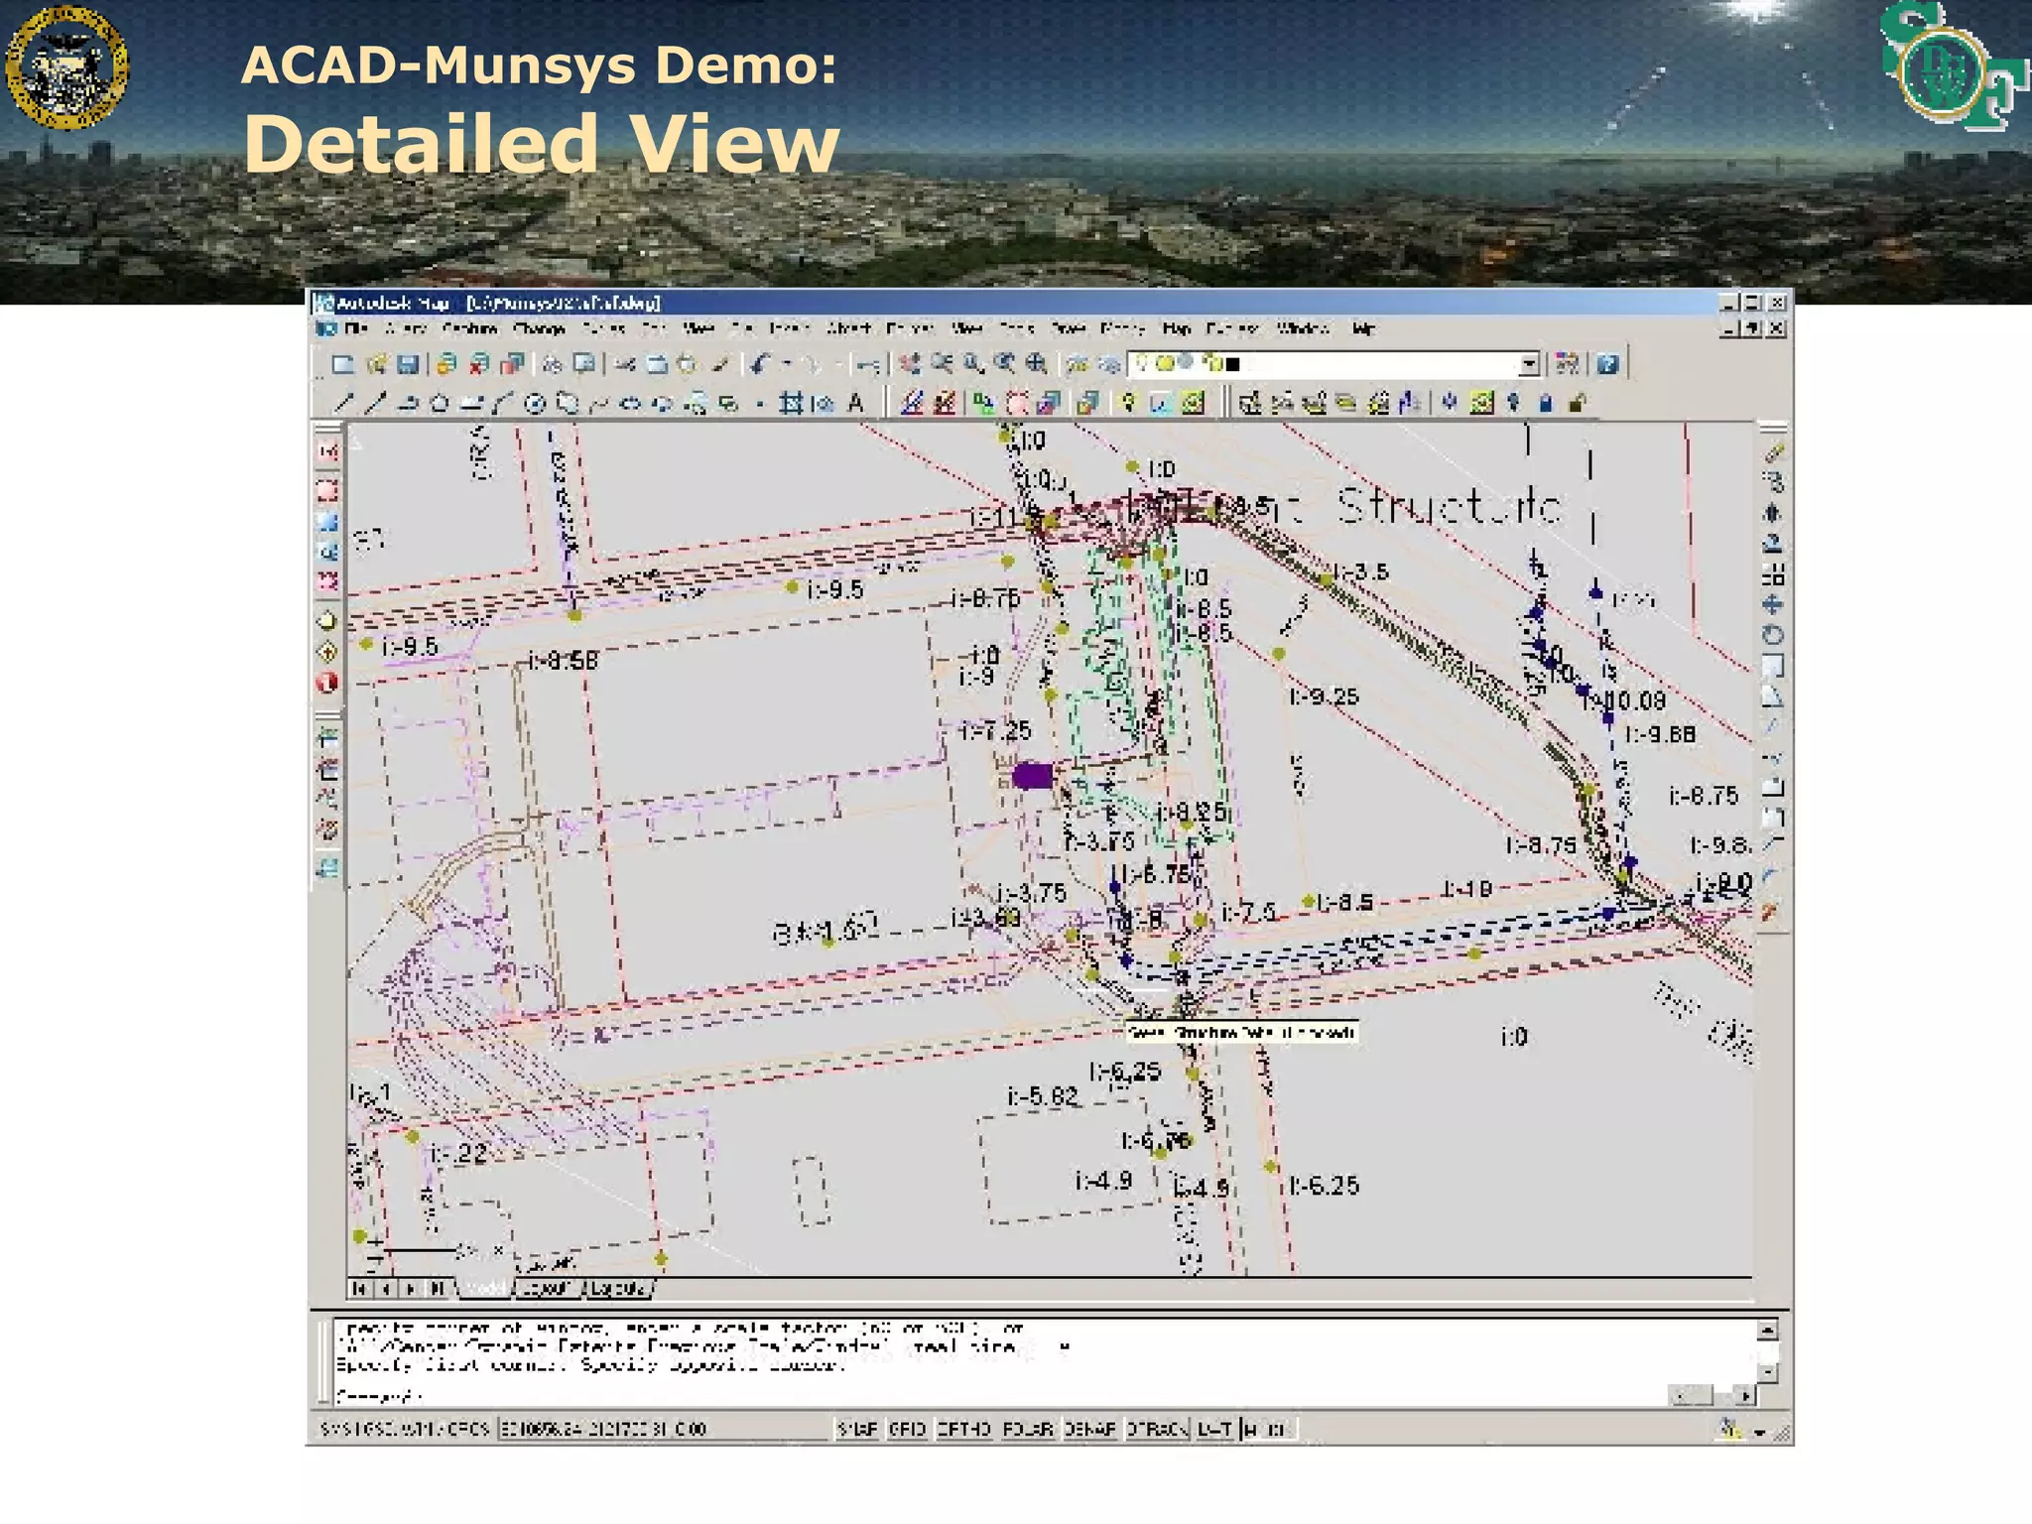Open the Help menu
The image size is (2032, 1524).
coord(1364,328)
